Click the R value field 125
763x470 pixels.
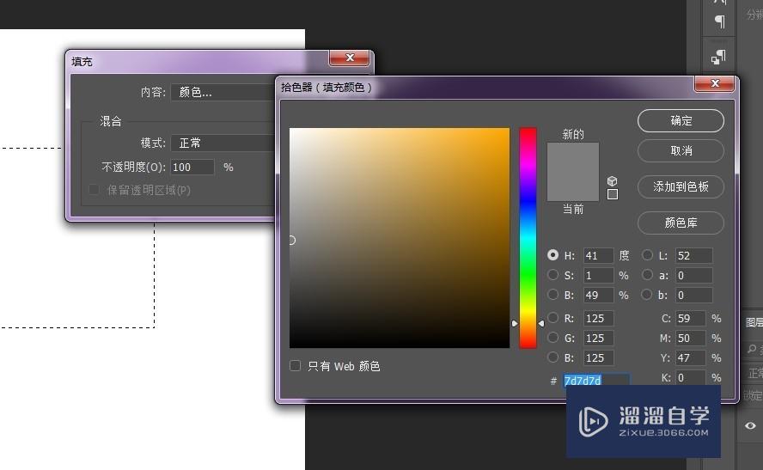599,318
